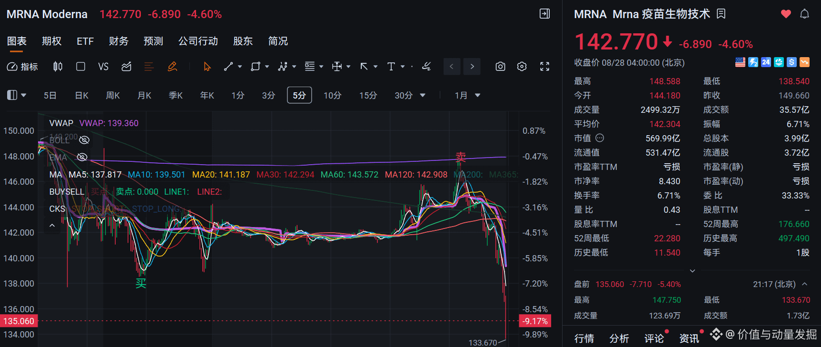Open the Fibonacci tool dropdown arrow
821x347 pixels.
pyautogui.click(x=321, y=67)
